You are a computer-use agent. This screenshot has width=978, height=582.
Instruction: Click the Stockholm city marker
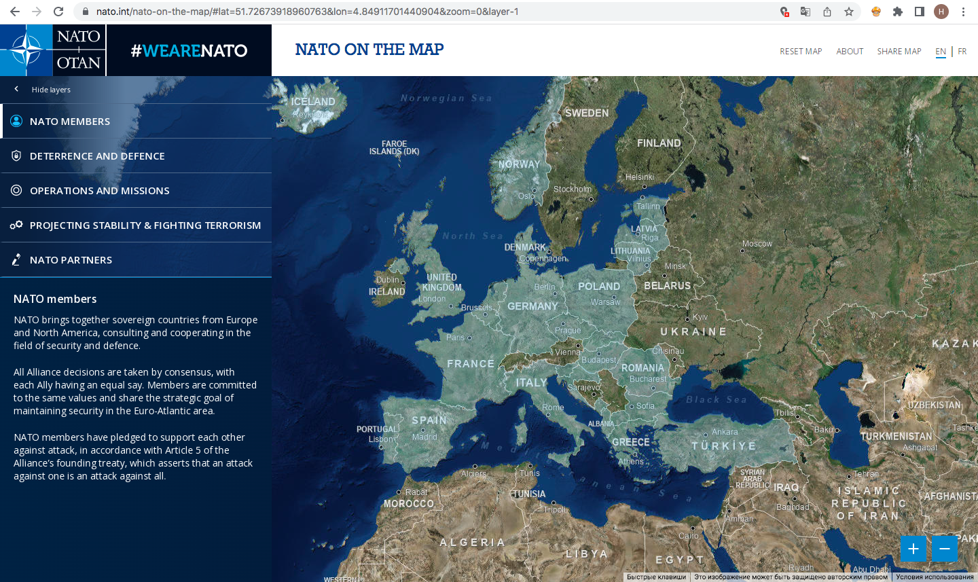(x=591, y=199)
